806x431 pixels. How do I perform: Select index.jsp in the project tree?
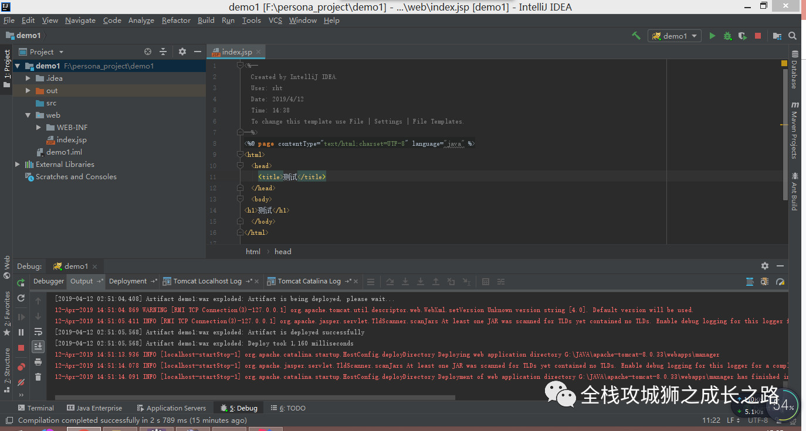pos(72,140)
